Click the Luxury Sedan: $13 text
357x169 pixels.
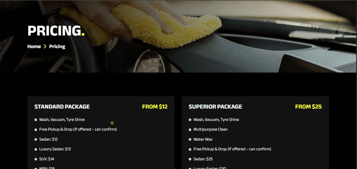tap(55, 149)
